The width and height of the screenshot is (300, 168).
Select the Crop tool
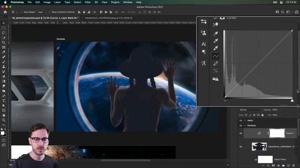click(x=4, y=42)
